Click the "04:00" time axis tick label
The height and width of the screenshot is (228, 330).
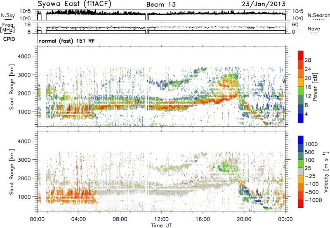point(78,219)
